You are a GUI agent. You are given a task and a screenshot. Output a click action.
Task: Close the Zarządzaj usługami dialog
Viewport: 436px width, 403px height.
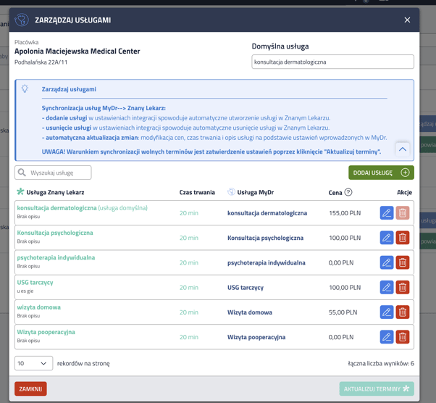[407, 20]
